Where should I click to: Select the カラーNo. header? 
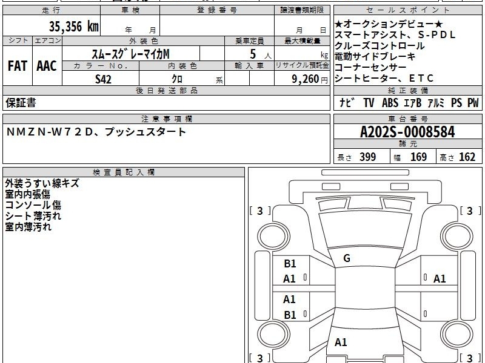(101, 66)
